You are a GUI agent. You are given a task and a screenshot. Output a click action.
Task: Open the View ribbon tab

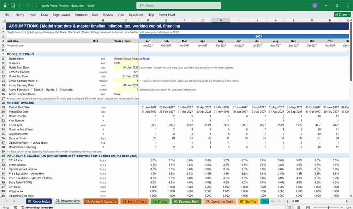click(x=121, y=14)
